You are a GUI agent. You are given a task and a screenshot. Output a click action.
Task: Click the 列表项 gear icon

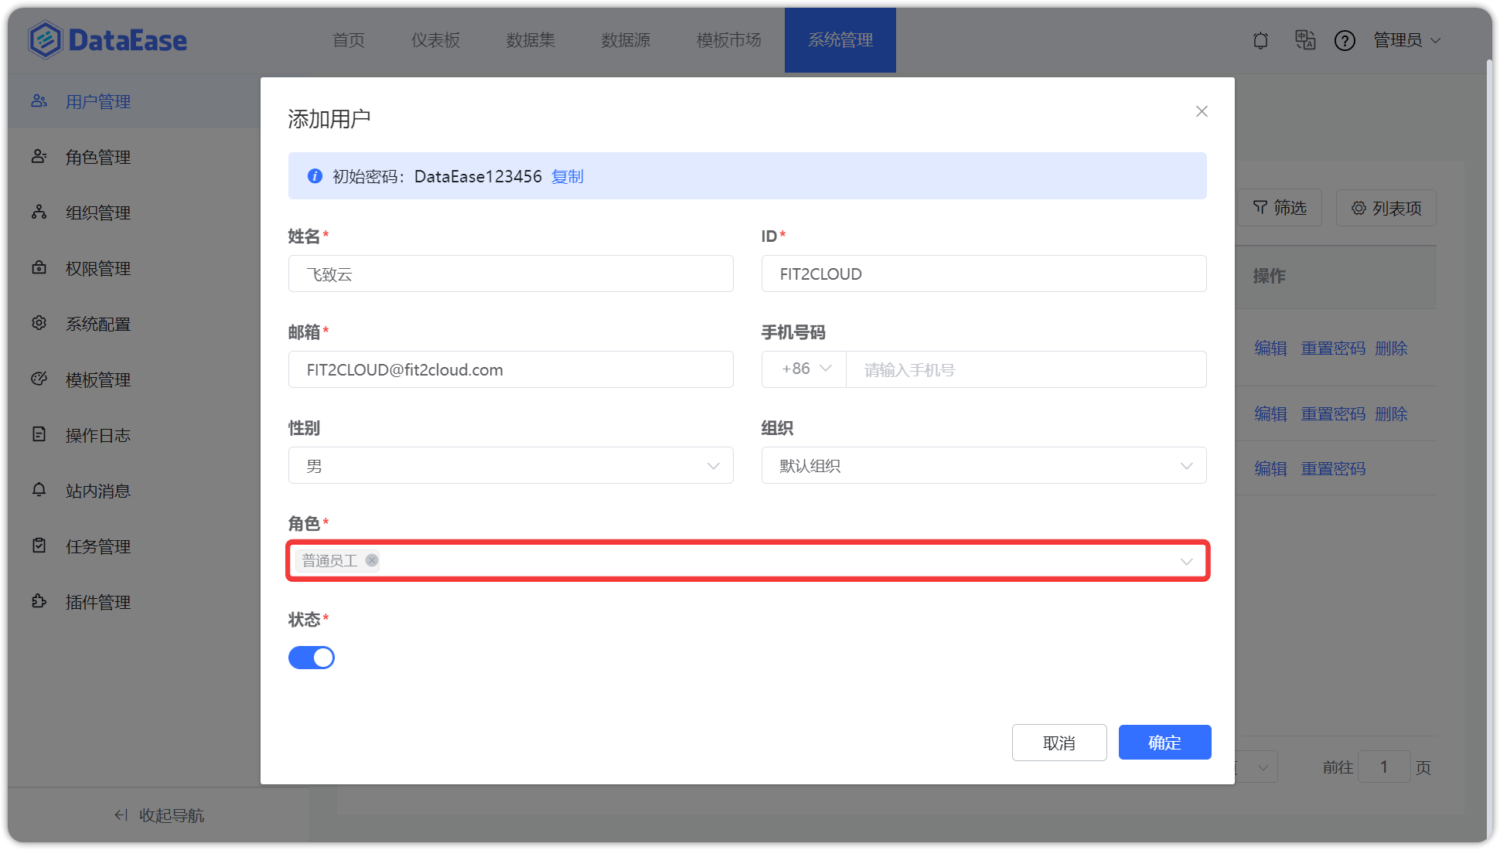pyautogui.click(x=1359, y=208)
